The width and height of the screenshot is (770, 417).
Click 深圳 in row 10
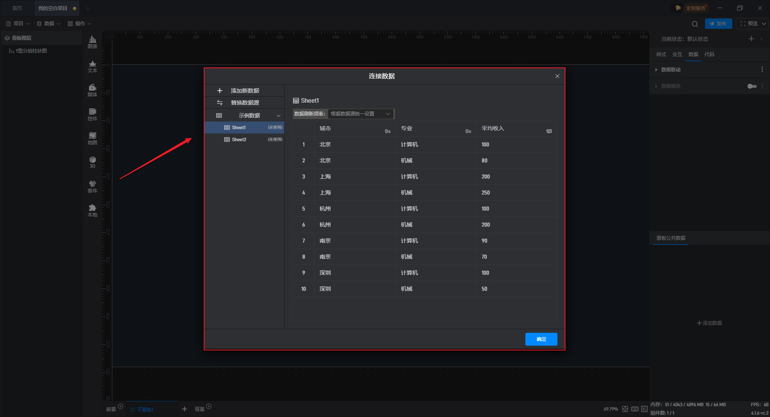(x=325, y=289)
